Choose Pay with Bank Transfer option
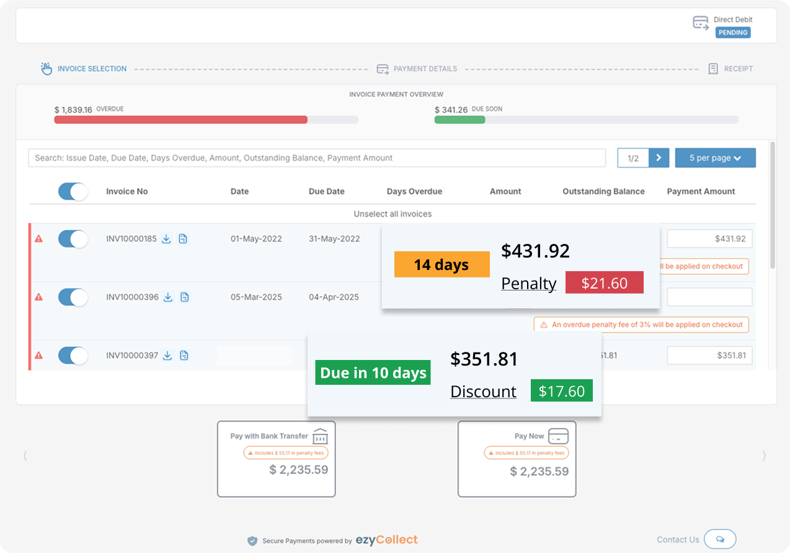The height and width of the screenshot is (553, 790). [x=276, y=459]
